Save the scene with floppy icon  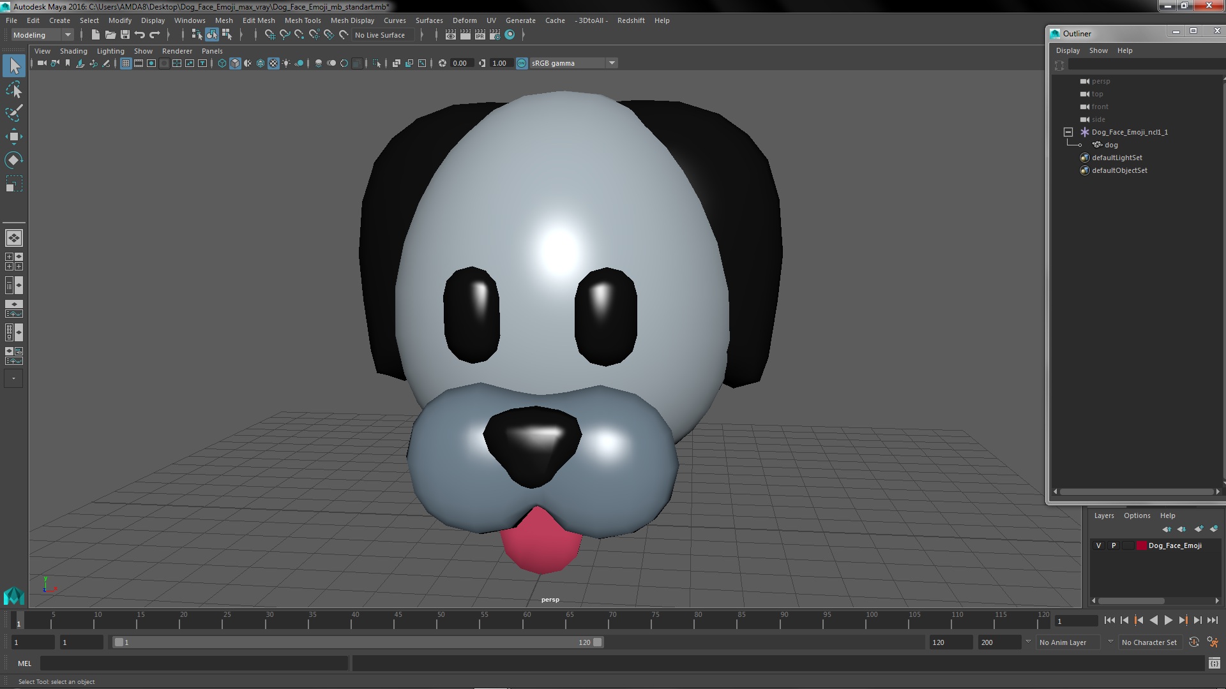point(125,35)
